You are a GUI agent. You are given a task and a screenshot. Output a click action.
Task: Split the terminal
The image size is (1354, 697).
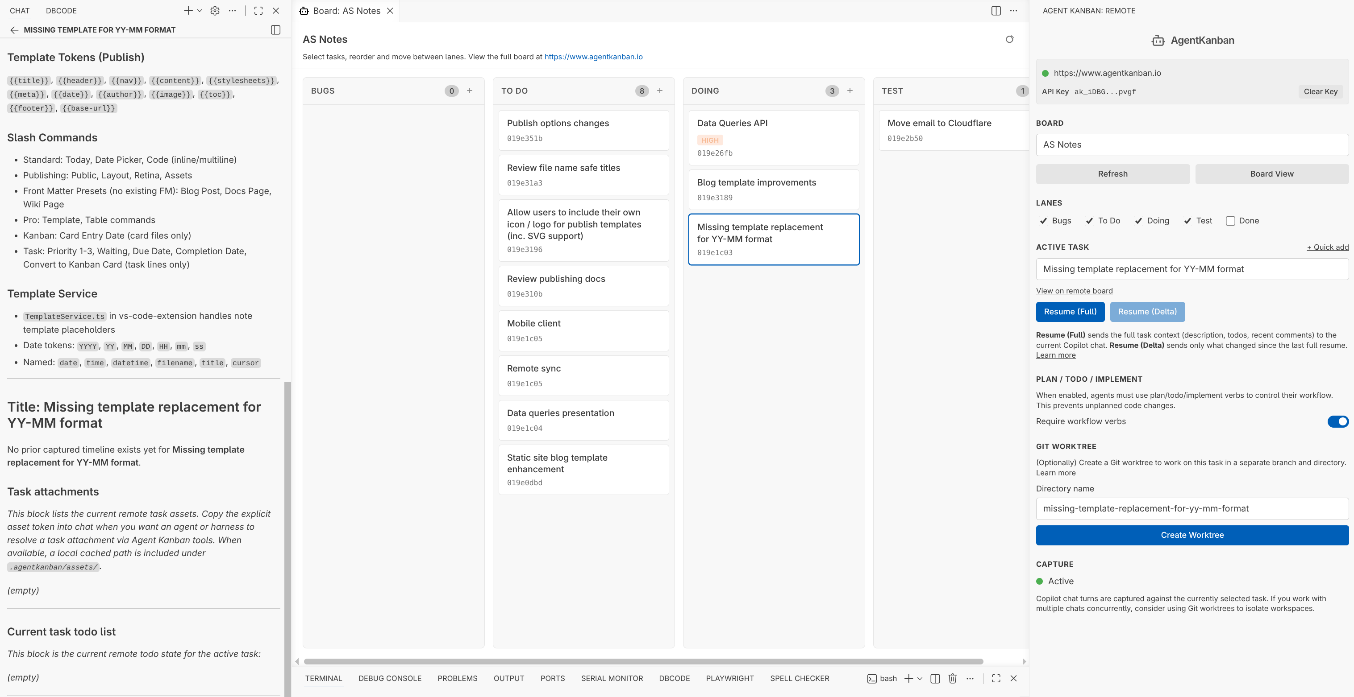pos(935,679)
